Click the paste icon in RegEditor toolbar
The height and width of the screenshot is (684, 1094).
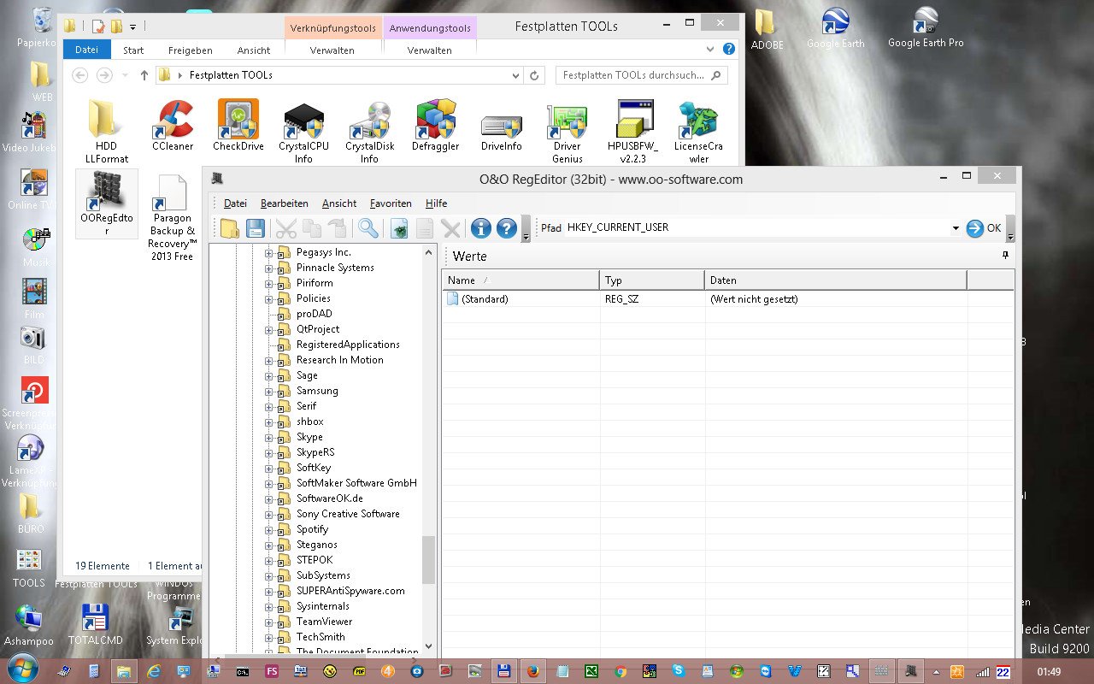coord(338,228)
